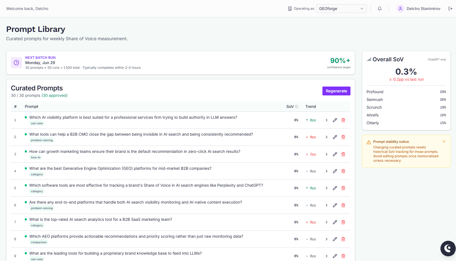This screenshot has height=261, width=456.
Task: Edit prompt 6 about end-to-end platforms
Action: pos(335,205)
